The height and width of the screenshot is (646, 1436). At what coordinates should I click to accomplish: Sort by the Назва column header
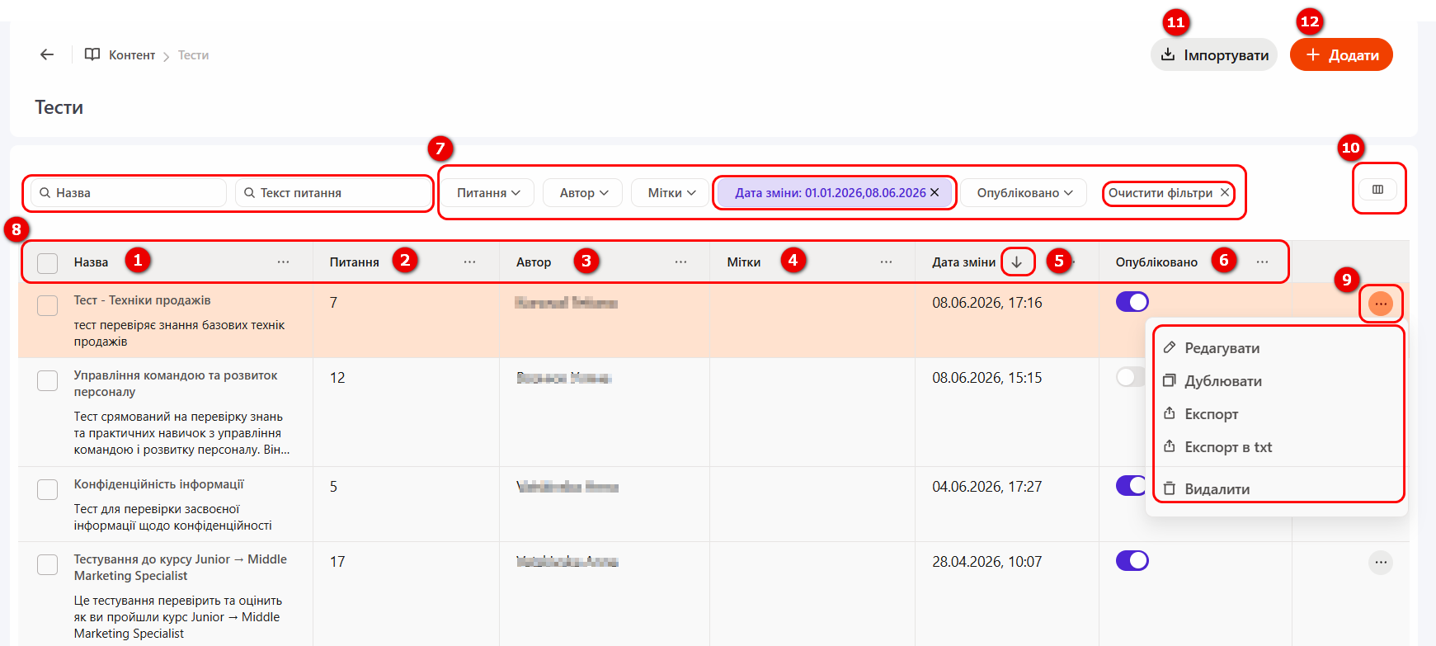tap(91, 262)
